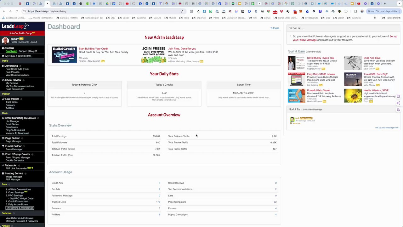Viewport: 403px width, 227px height.
Task: Click the Email Marketing envelope icon
Action: (x=3, y=118)
